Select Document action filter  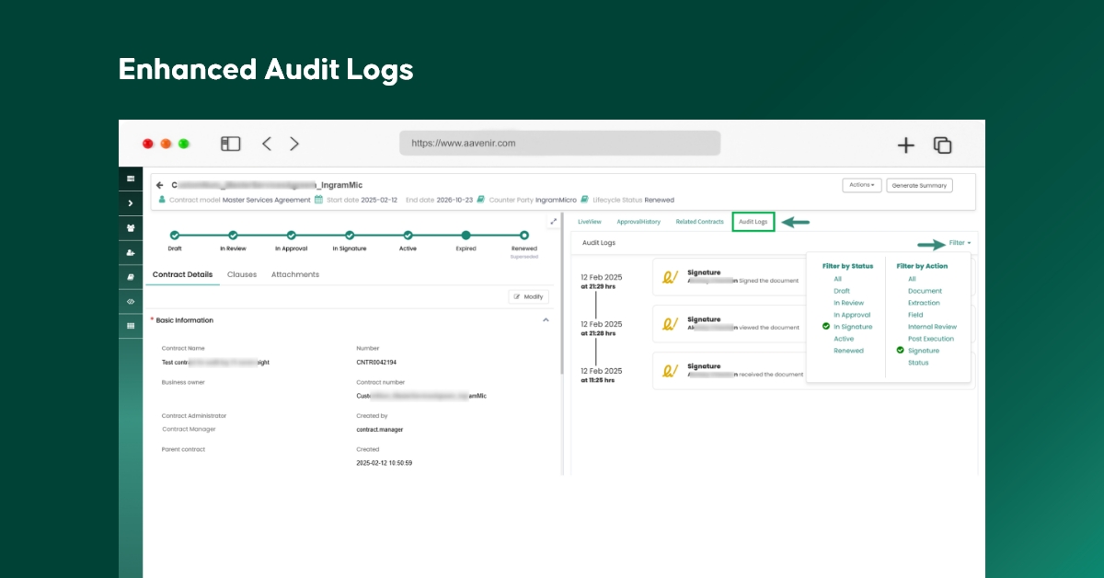click(925, 291)
